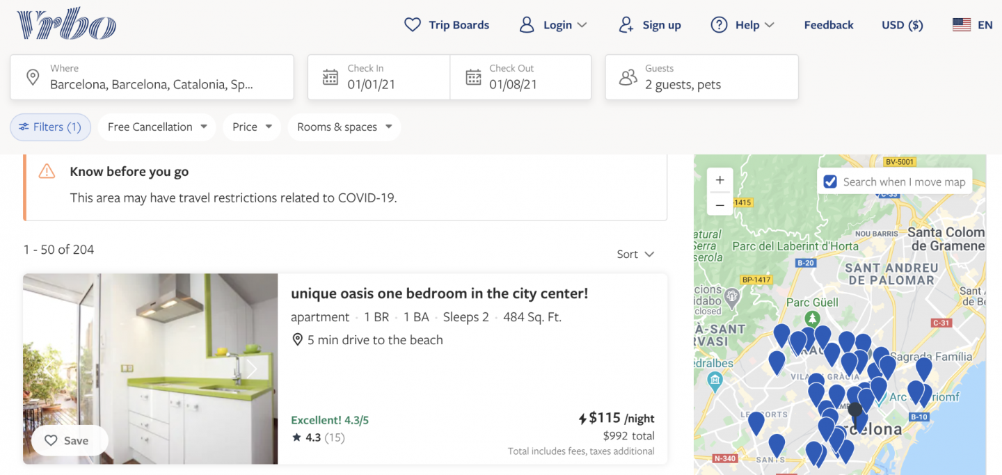Click the Sign up person icon
The height and width of the screenshot is (475, 1002).
pyautogui.click(x=626, y=25)
